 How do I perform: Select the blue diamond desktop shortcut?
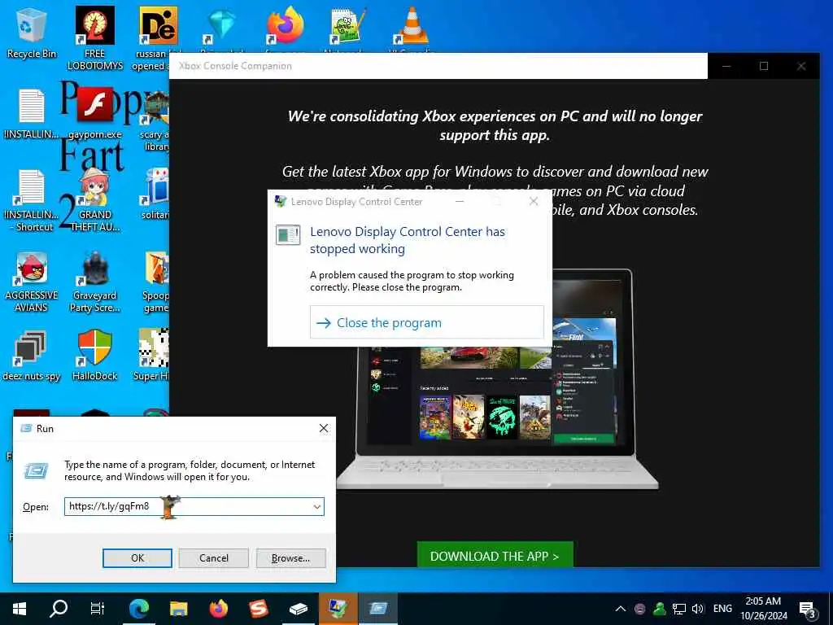tap(221, 25)
